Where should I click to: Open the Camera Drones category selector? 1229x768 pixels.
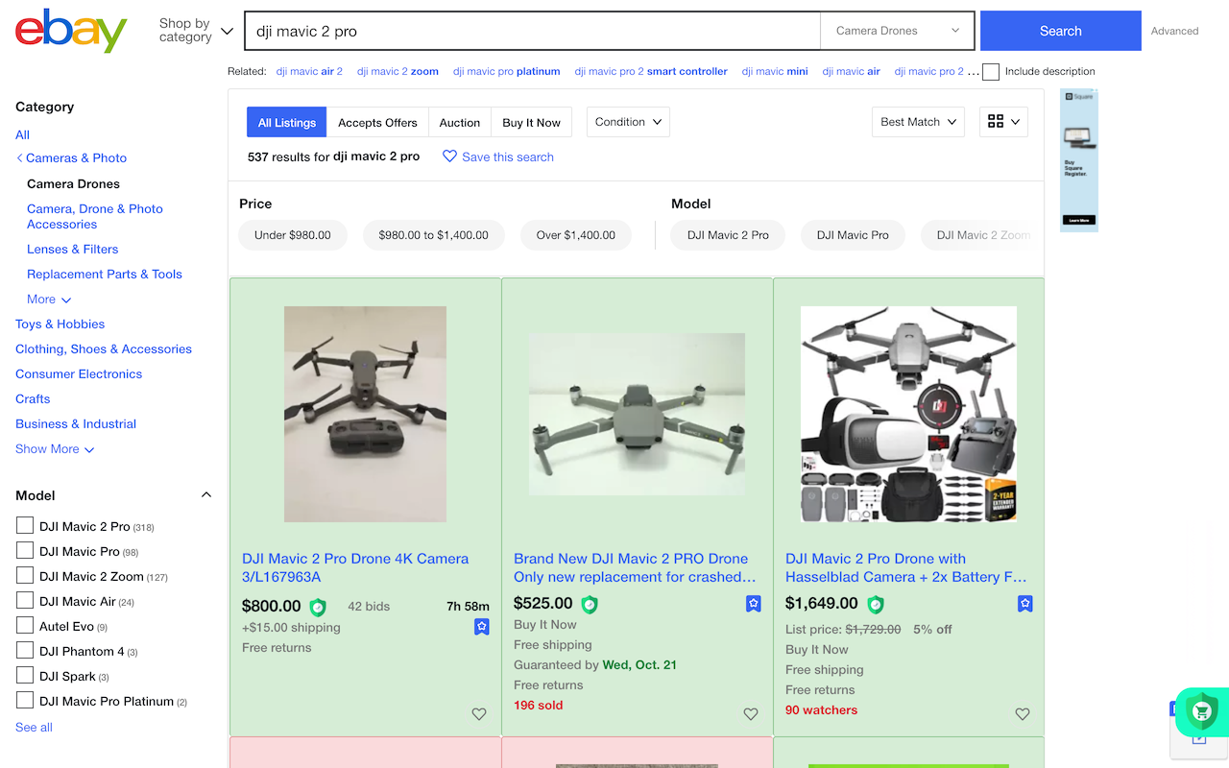tap(897, 31)
